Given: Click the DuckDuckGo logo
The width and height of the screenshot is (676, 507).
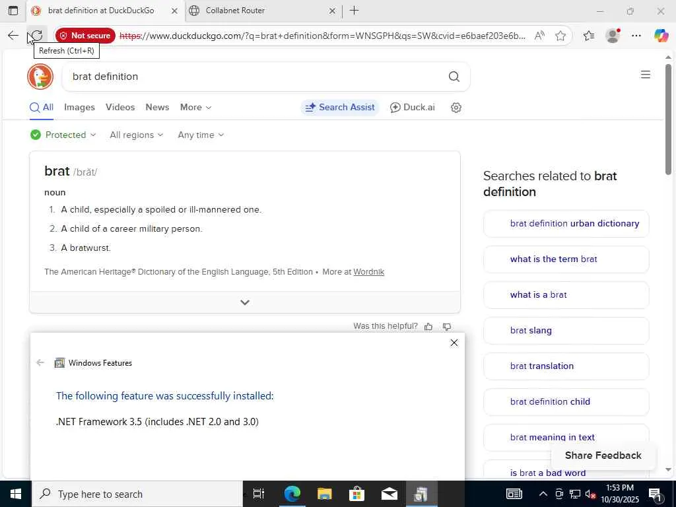Looking at the screenshot, I should pyautogui.click(x=40, y=77).
